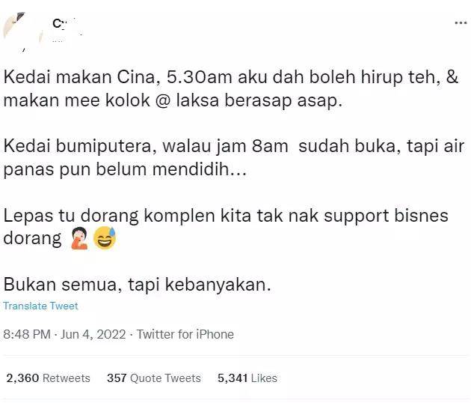The image size is (471, 403).
Task: Open the Twitter for iPhone source link
Action: [185, 334]
